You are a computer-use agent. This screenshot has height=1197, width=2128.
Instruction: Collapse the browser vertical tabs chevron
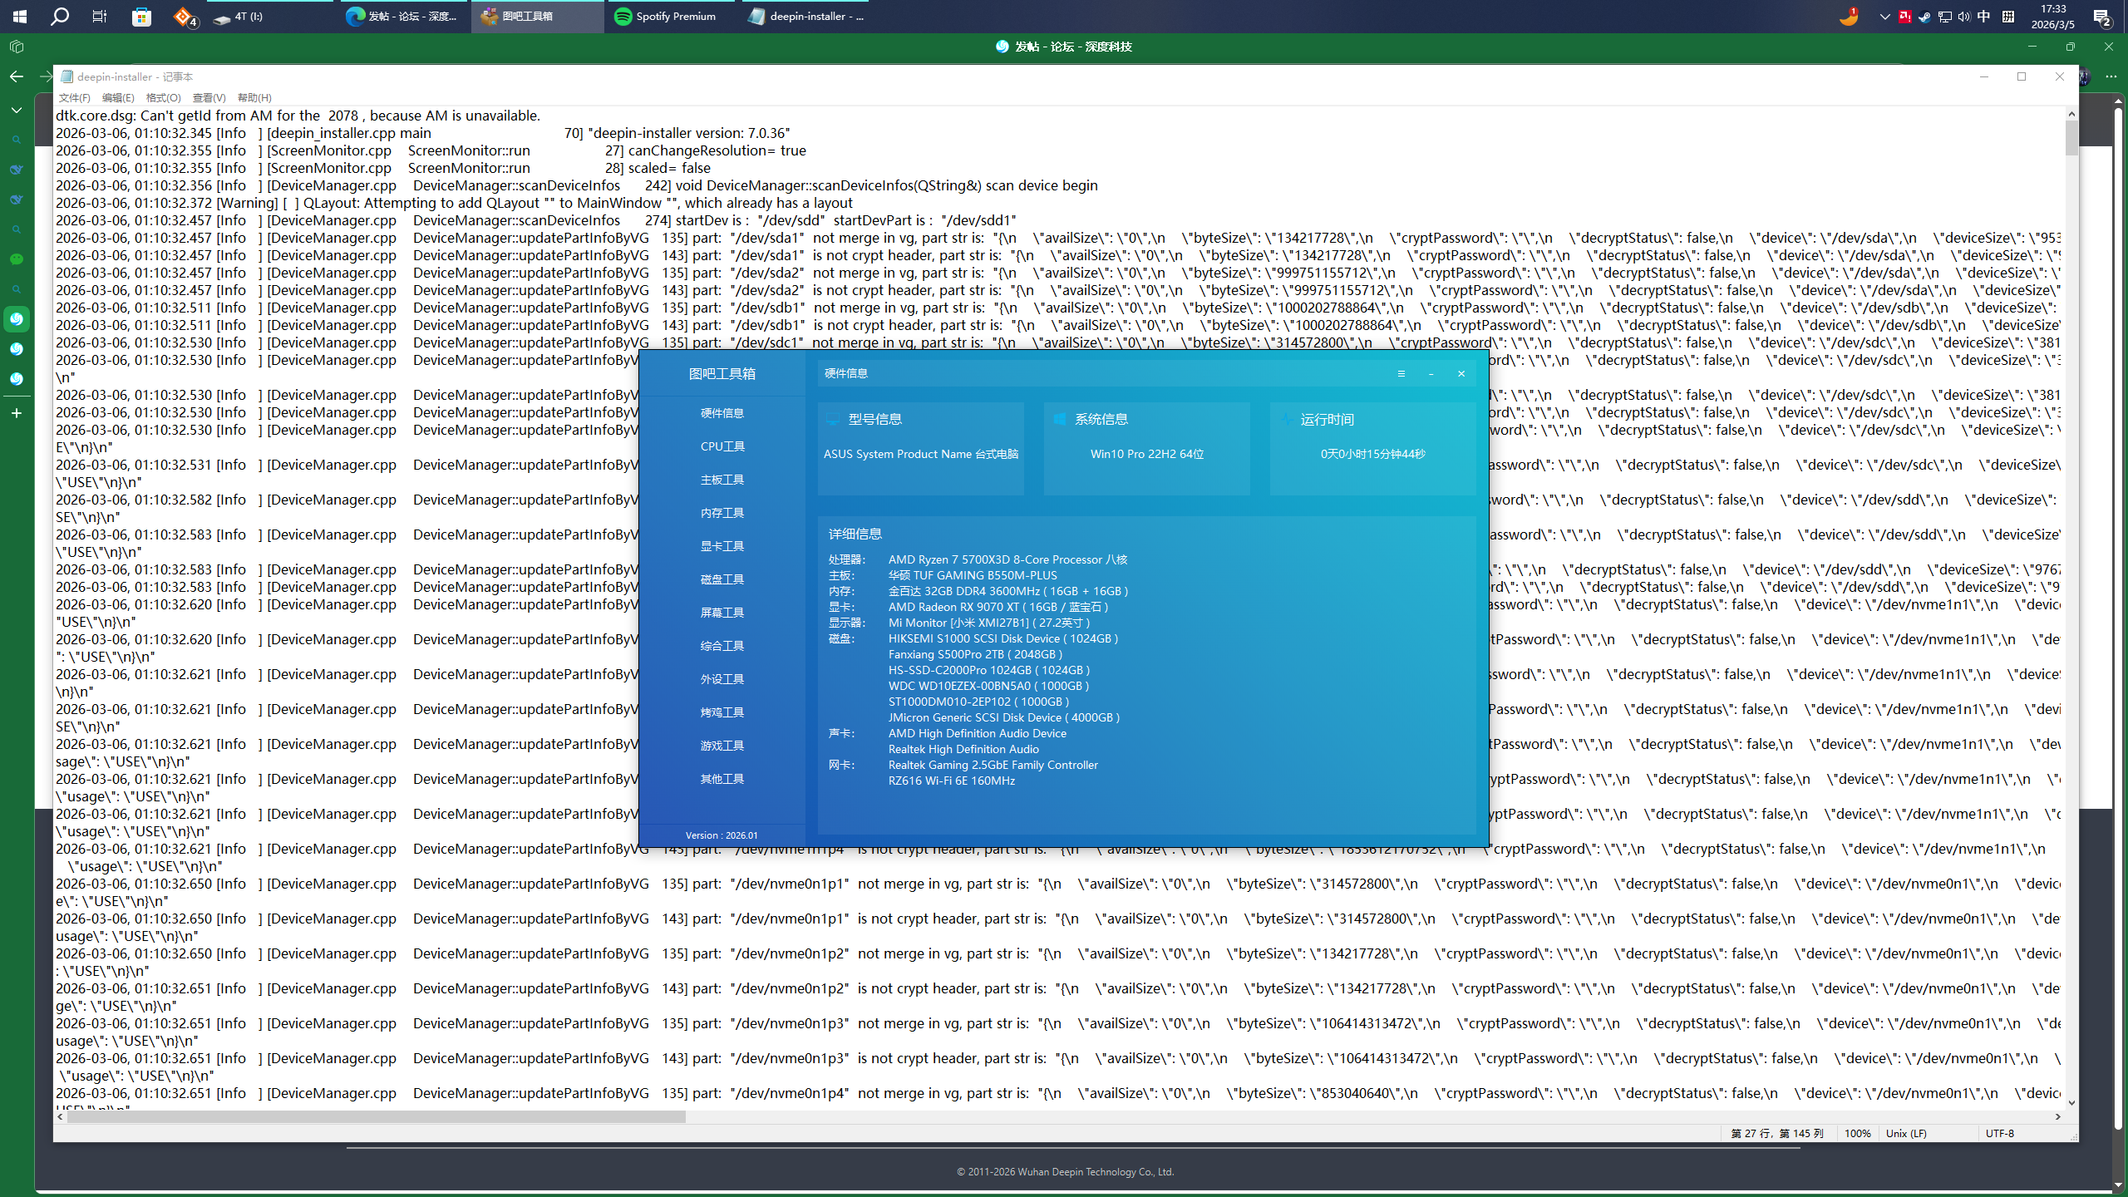(17, 110)
